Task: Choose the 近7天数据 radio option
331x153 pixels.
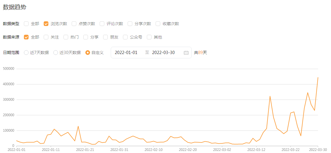Action: pyautogui.click(x=26, y=53)
